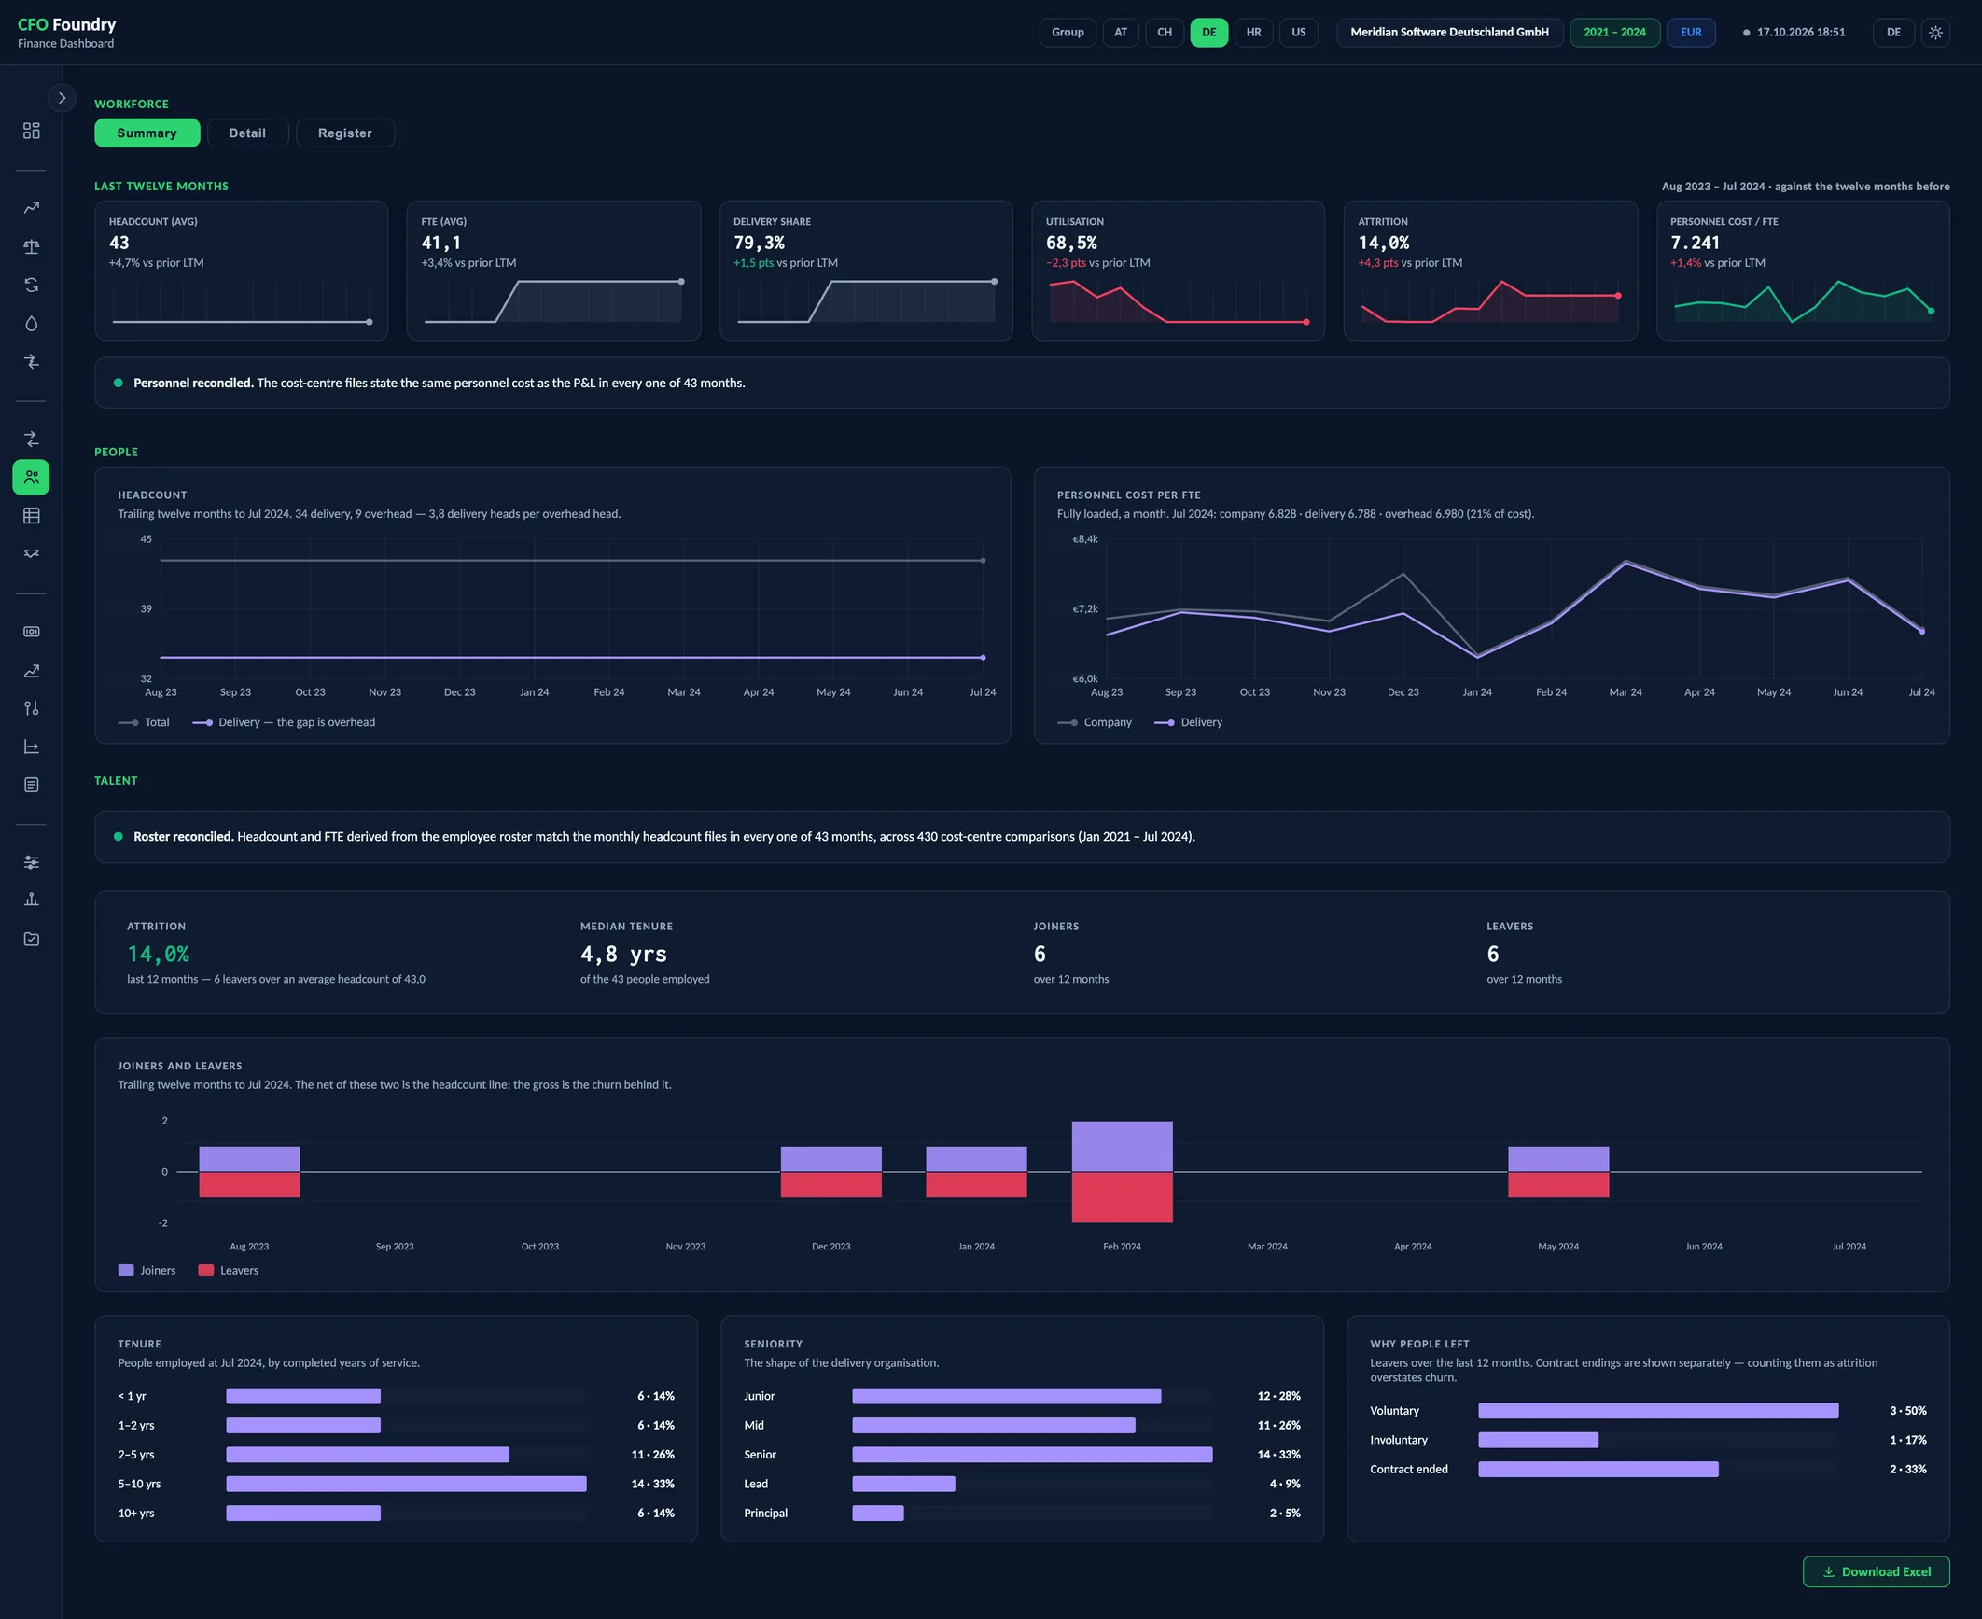The width and height of the screenshot is (1982, 1619).
Task: Select the CH entity toggle
Action: click(1165, 33)
